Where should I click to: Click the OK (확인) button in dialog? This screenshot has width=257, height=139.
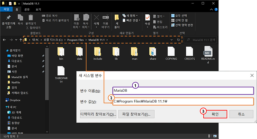pyautogui.click(x=215, y=114)
